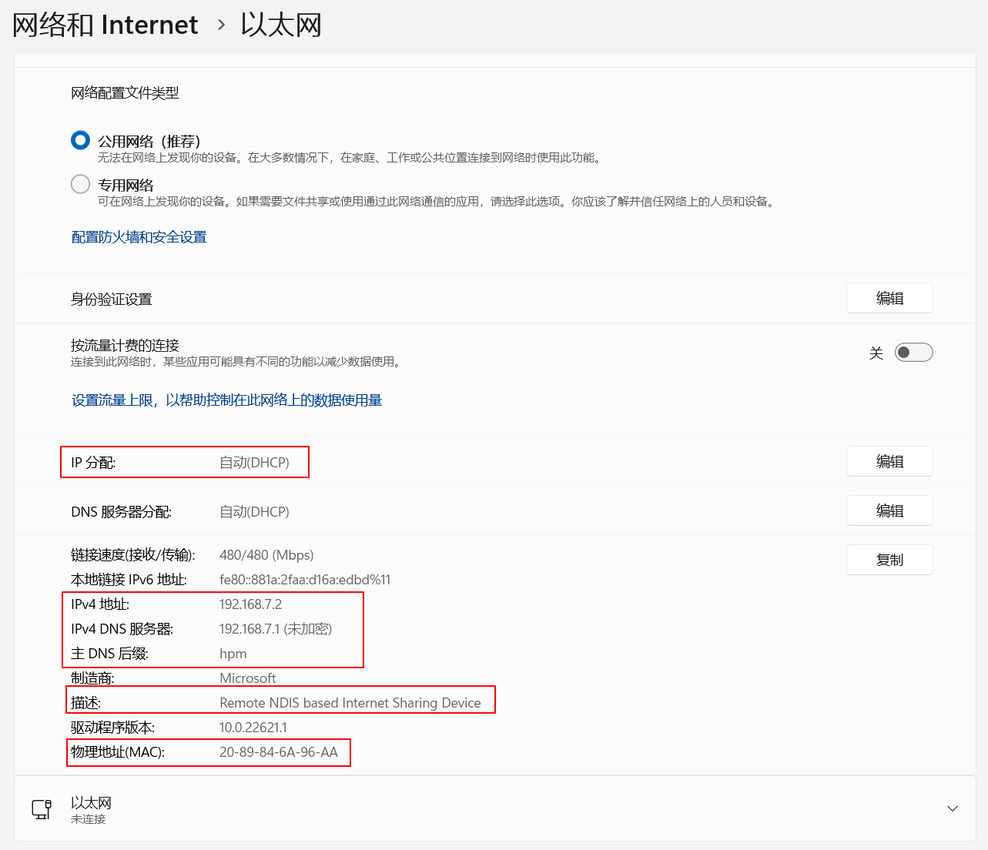Open 配置防火墙和安全设置 link
This screenshot has height=850, width=988.
click(x=139, y=237)
